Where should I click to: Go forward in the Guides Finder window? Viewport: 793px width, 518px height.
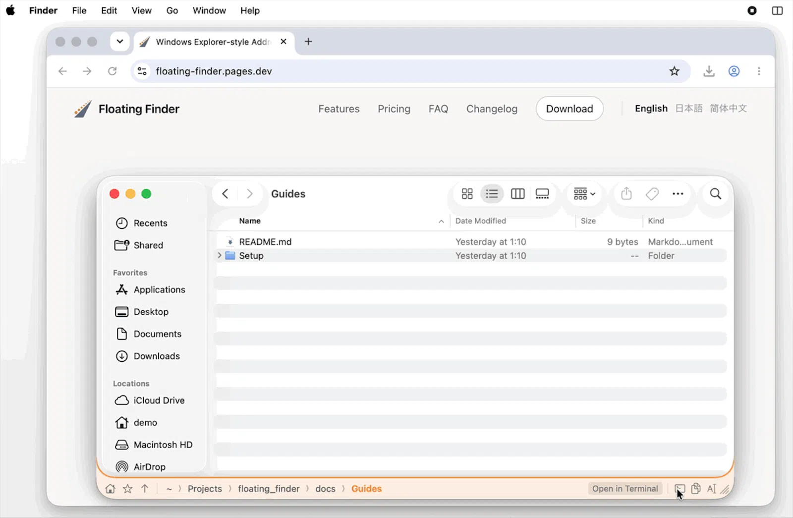[250, 194]
